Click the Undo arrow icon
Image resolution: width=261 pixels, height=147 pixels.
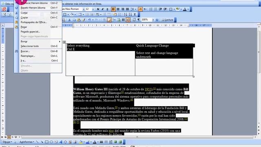coord(90,20)
